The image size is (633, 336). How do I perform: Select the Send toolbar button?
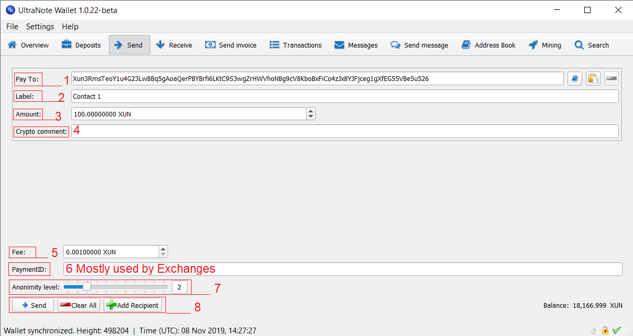[129, 45]
